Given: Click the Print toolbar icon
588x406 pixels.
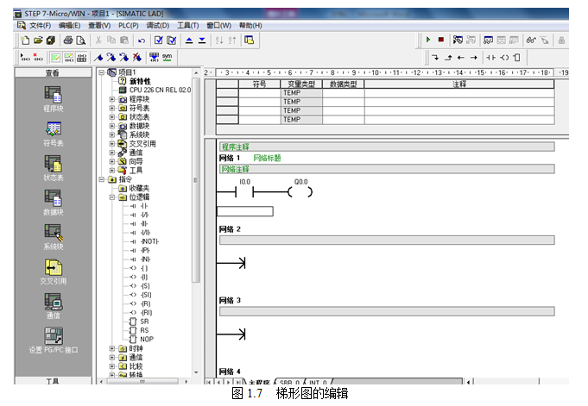Looking at the screenshot, I should pos(68,40).
